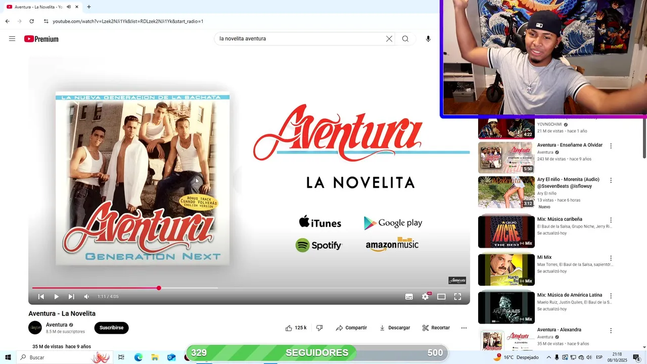Screen dimensions: 647x364
Task: Open more actions menu under the video
Action: tap(464, 328)
